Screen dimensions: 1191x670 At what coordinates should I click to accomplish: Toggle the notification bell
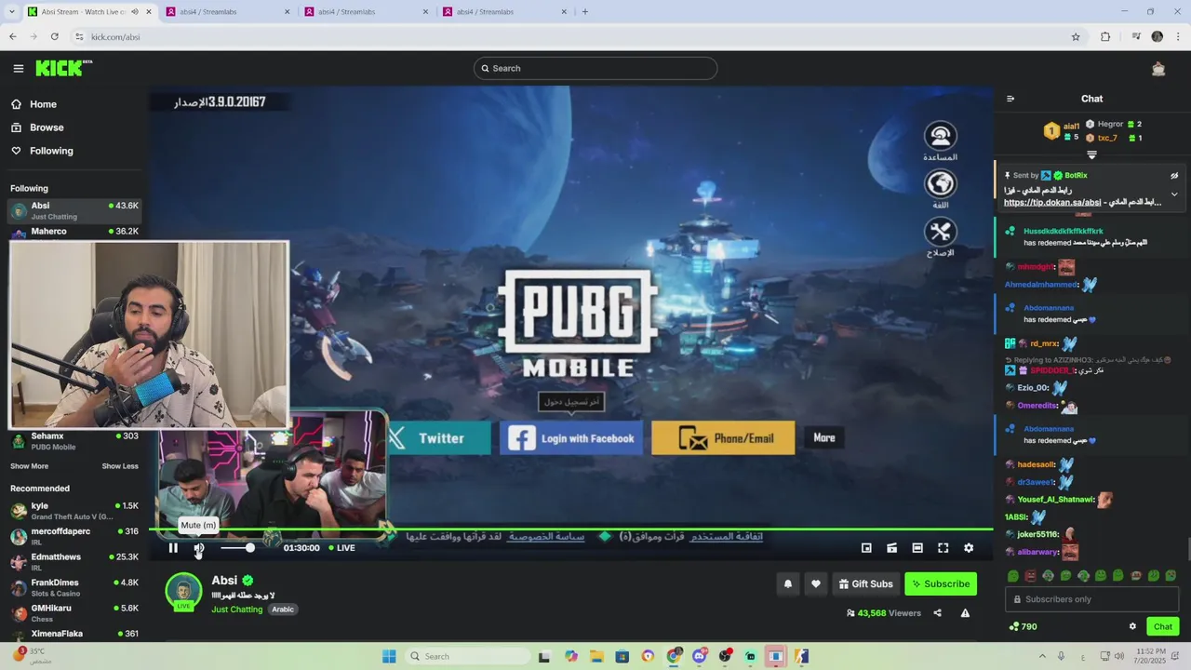pos(788,584)
